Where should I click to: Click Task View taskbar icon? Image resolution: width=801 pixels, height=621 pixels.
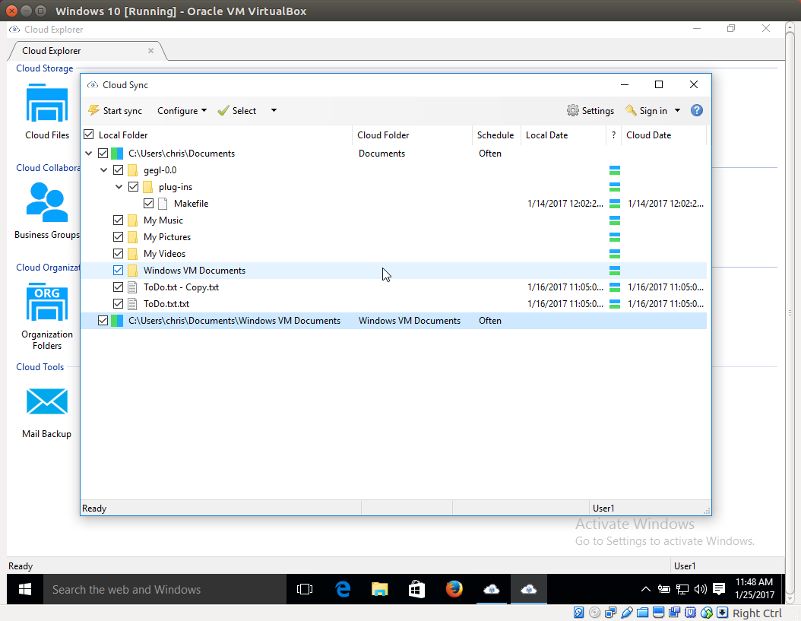305,589
